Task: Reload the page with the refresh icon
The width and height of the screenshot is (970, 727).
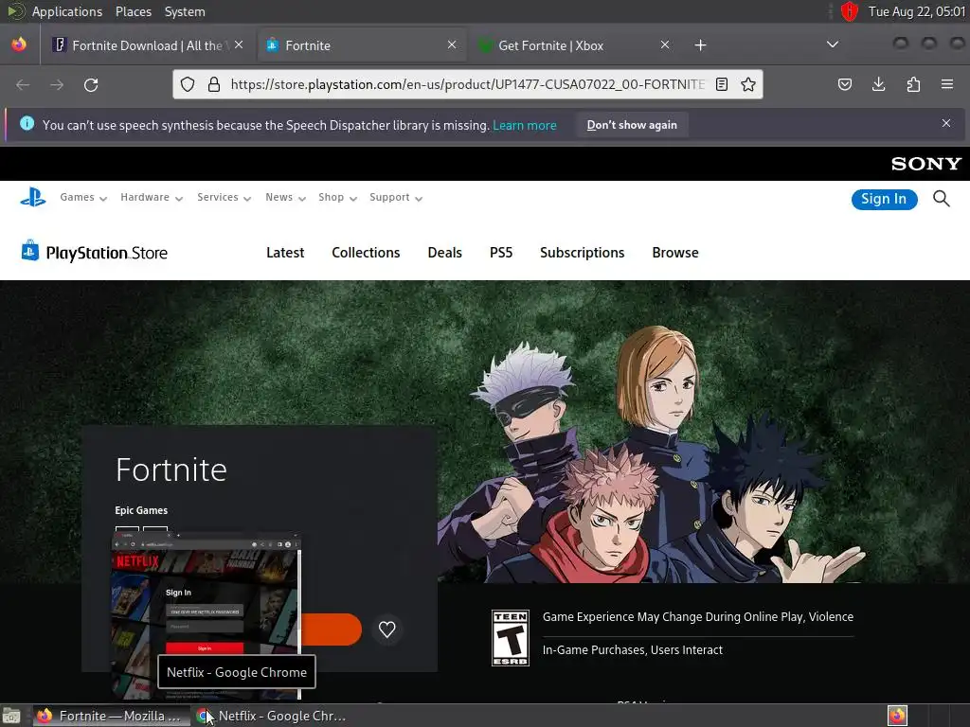Action: (x=91, y=84)
